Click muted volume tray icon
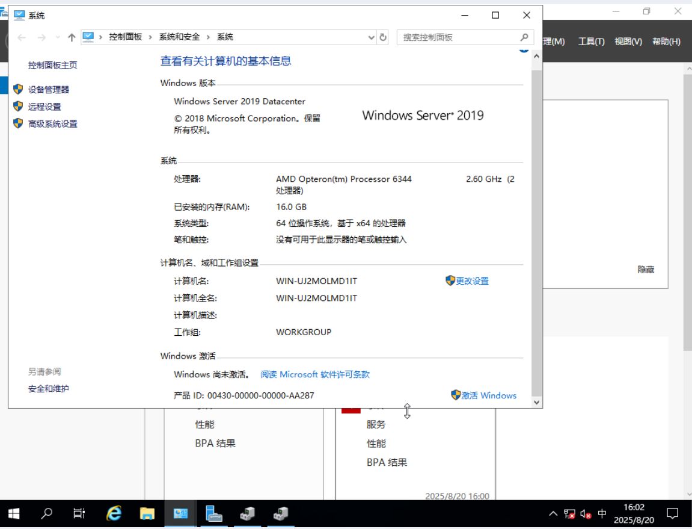Screen dimensions: 692x529 point(586,513)
